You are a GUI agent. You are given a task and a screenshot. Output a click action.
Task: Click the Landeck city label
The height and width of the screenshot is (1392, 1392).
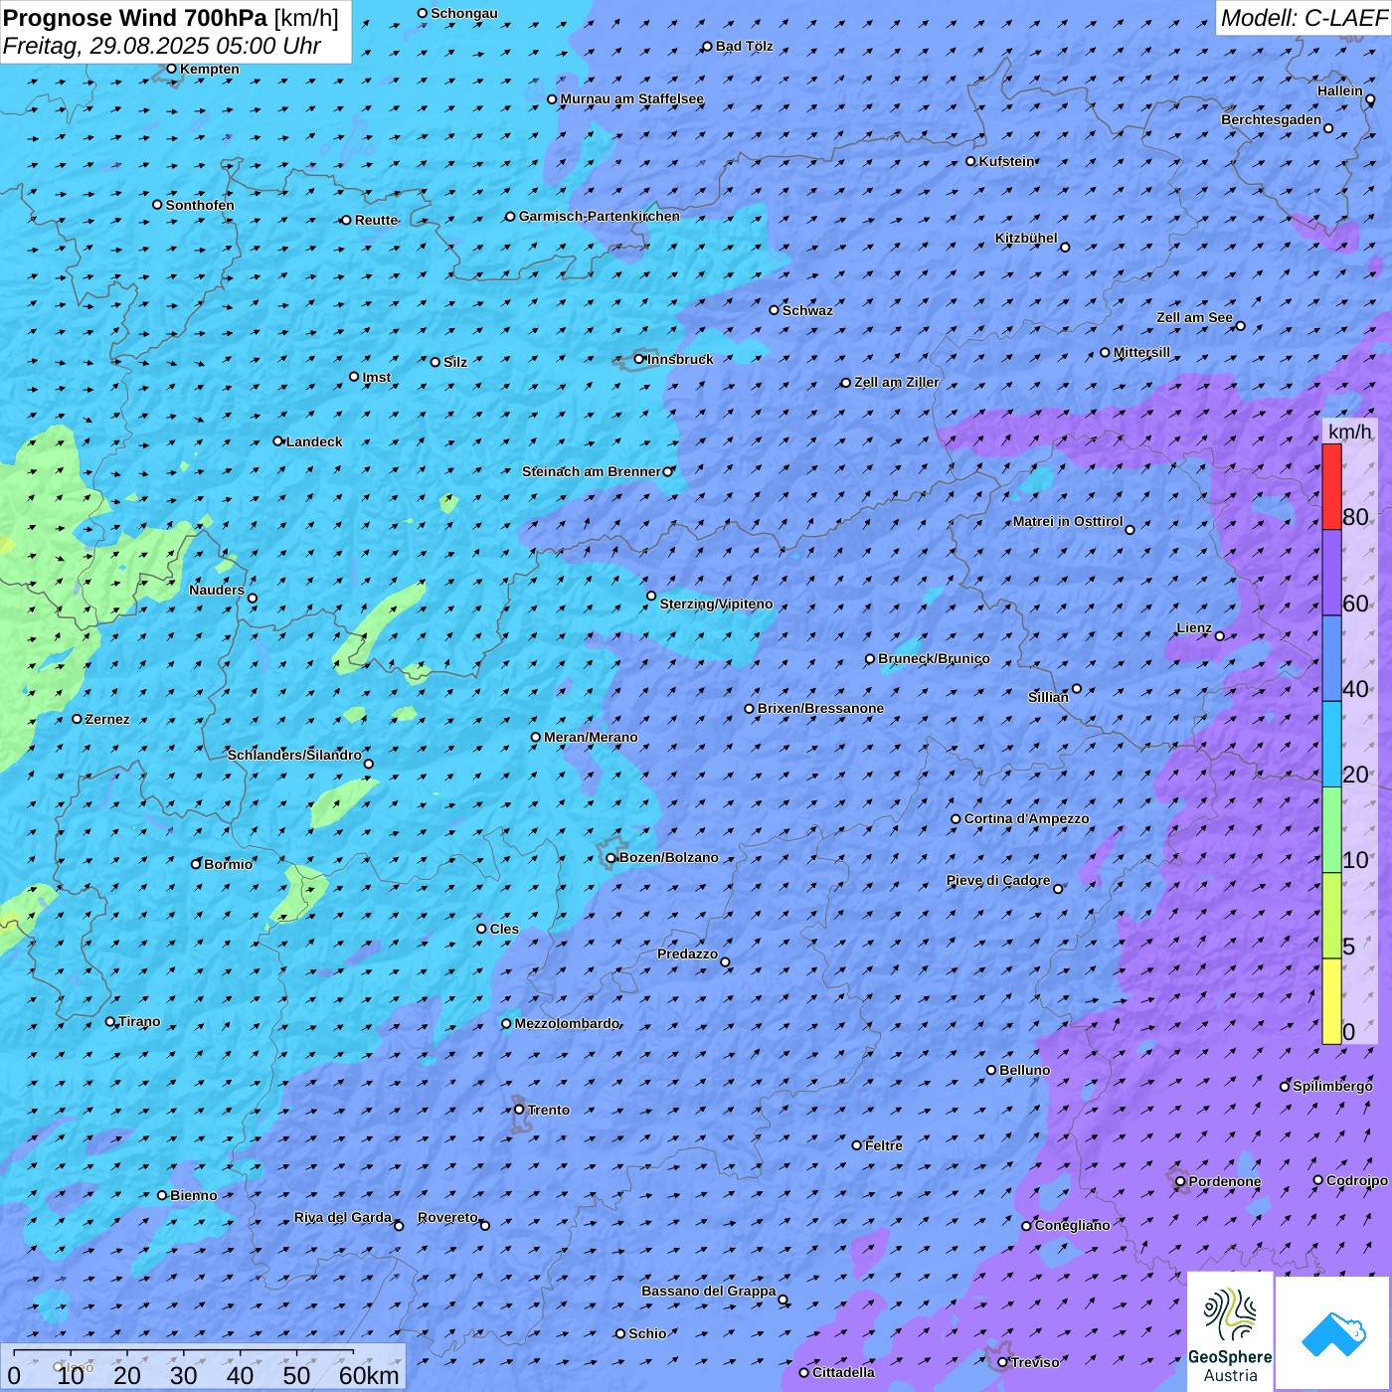pyautogui.click(x=314, y=441)
